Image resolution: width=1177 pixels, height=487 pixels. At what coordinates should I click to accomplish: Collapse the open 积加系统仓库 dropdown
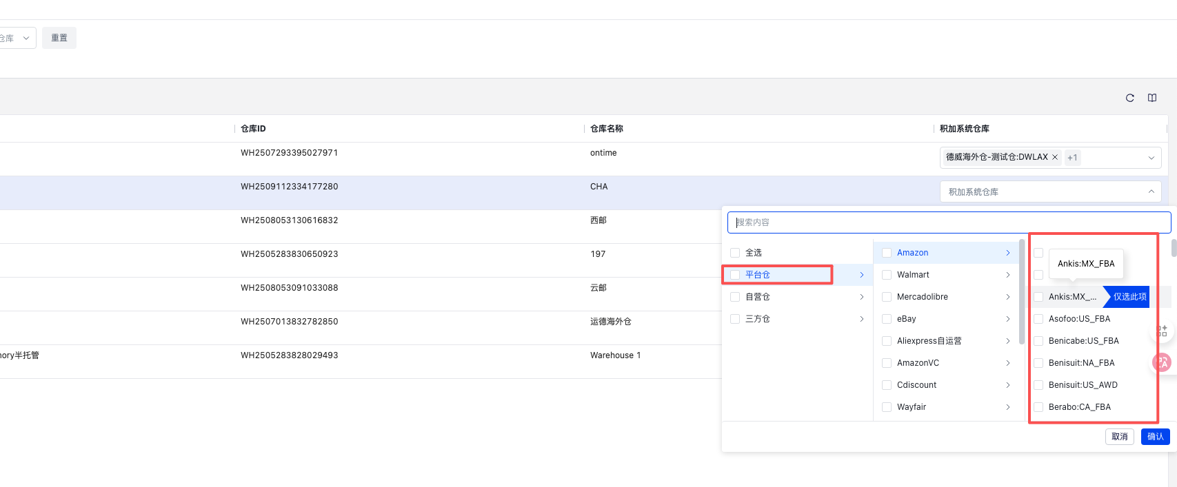pyautogui.click(x=1151, y=191)
